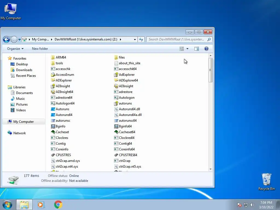This screenshot has width=280, height=210.
Task: Click the vertical scrollbar down arrow
Action: pos(211,169)
